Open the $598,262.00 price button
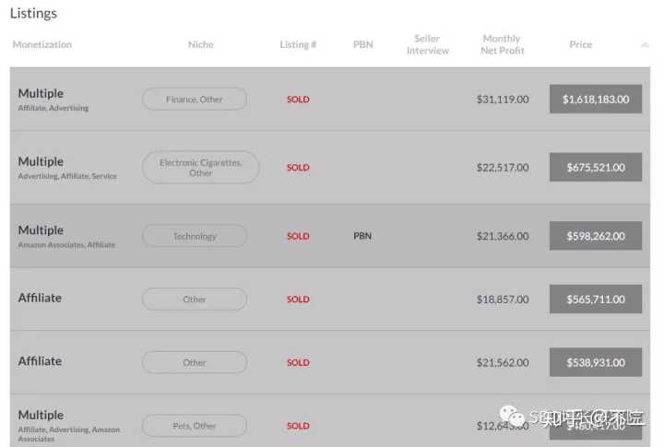This screenshot has width=664, height=447. point(596,236)
